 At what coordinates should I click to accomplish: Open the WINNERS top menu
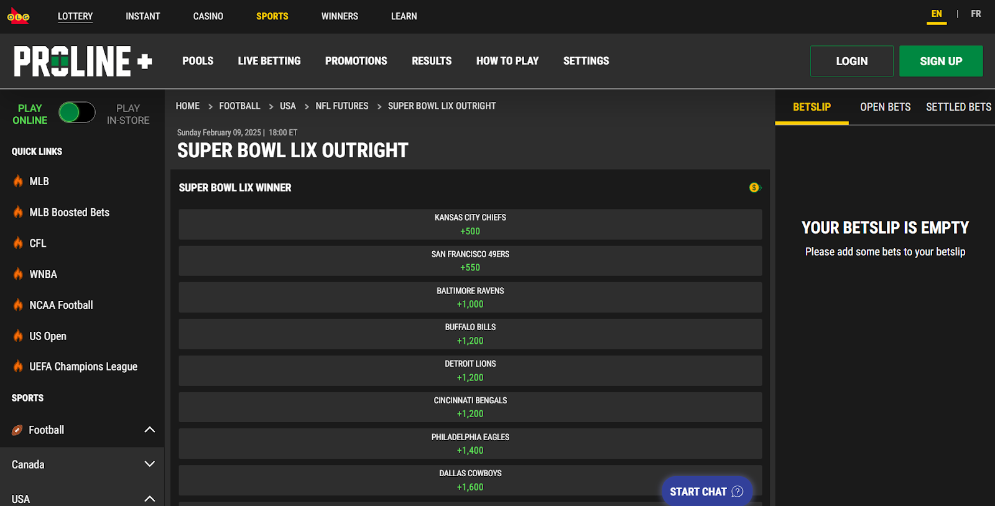point(340,16)
